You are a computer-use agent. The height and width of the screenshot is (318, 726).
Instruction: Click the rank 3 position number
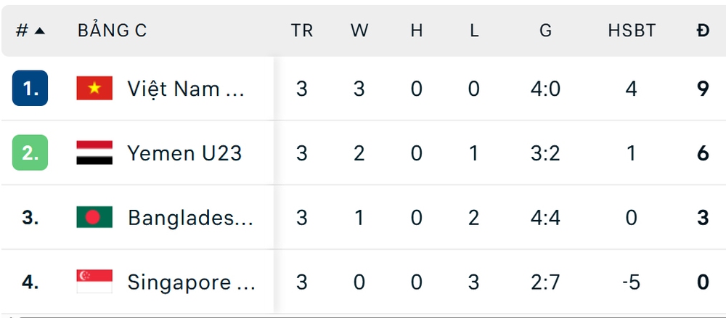point(30,218)
